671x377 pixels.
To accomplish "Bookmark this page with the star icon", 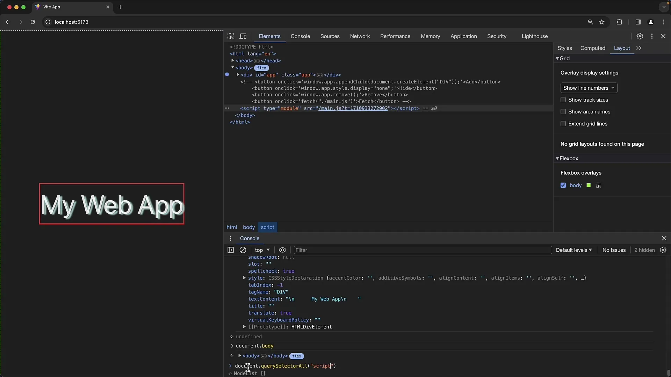I will 602,22.
